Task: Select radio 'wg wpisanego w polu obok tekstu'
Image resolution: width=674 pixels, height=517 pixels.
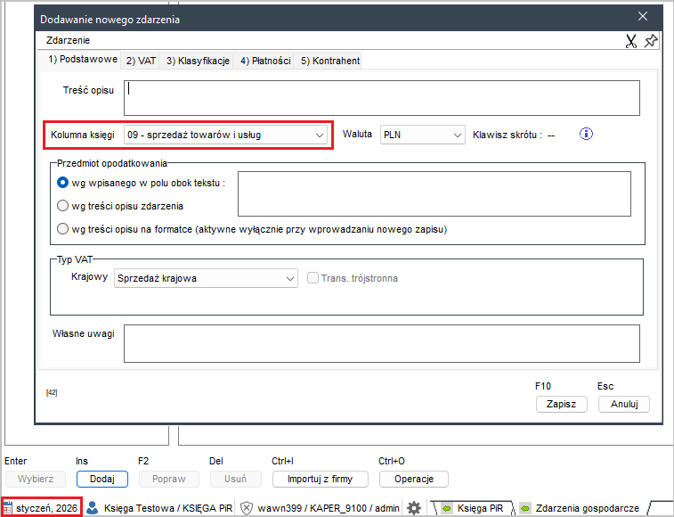Action: pos(63,183)
